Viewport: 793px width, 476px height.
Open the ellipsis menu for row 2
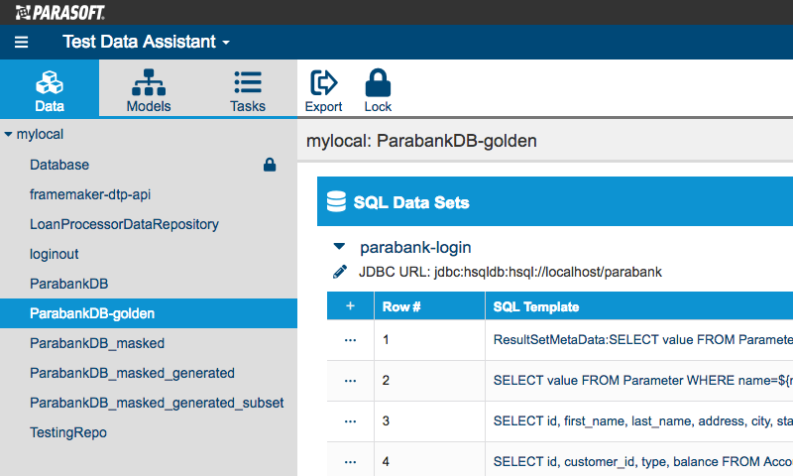click(350, 381)
